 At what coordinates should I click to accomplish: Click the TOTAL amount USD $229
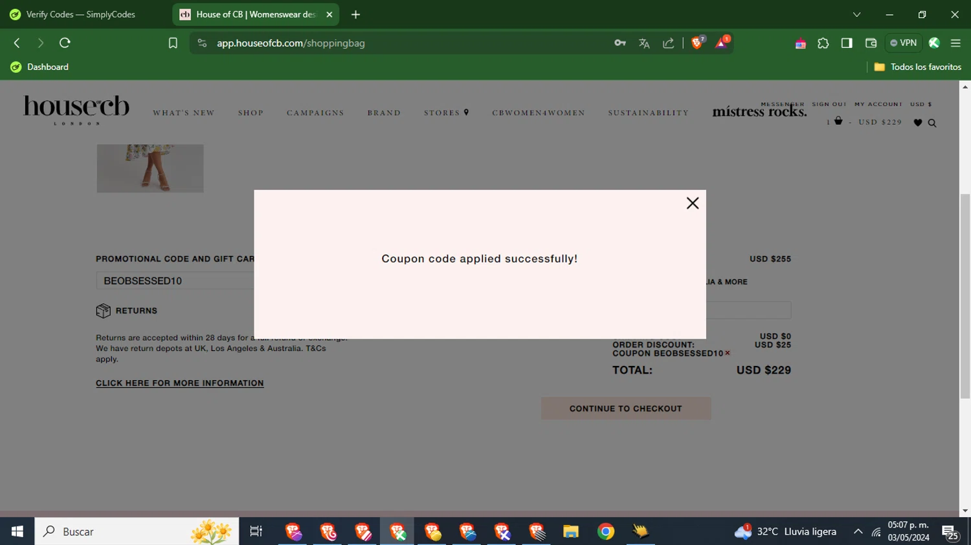764,370
